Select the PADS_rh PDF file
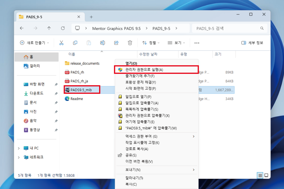 click(x=74, y=72)
